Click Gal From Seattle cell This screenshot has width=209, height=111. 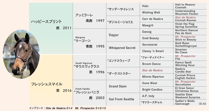123,99
